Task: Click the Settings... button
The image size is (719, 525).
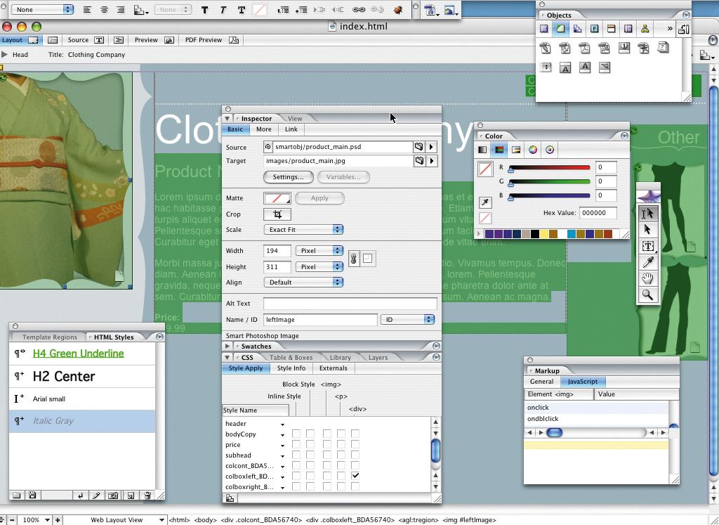Action: pyautogui.click(x=289, y=177)
